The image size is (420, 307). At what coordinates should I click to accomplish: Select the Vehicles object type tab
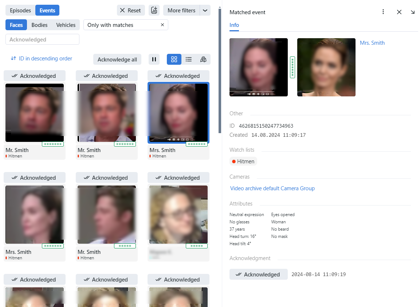(66, 25)
